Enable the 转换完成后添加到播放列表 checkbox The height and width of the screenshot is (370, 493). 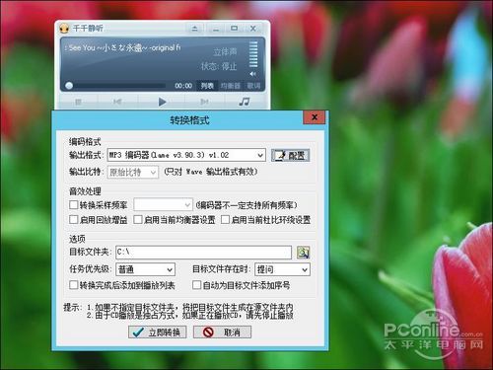tap(74, 285)
